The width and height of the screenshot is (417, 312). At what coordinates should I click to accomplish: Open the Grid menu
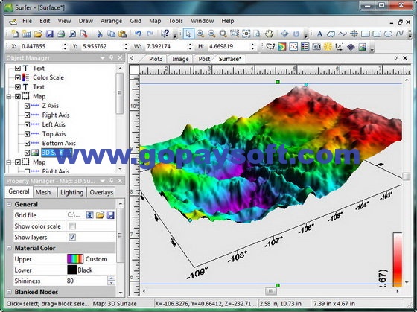pos(136,21)
